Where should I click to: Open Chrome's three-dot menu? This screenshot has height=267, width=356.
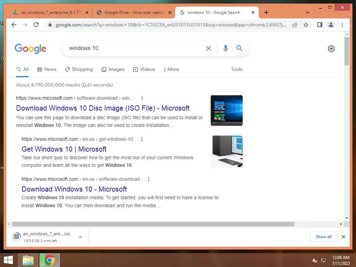[x=342, y=25]
